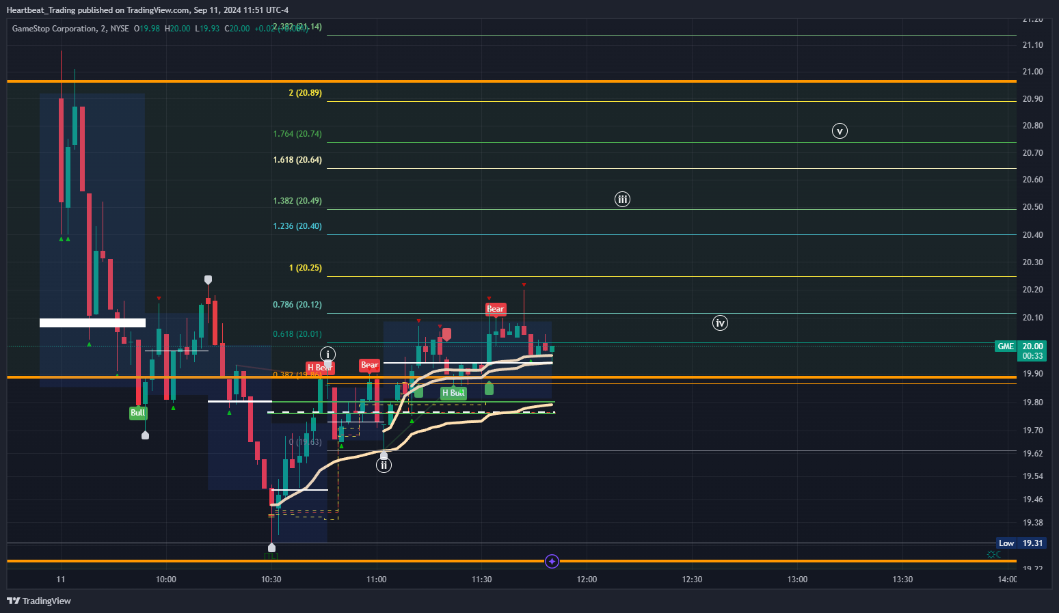Click the 19.54 price axis label

[x=1032, y=476]
